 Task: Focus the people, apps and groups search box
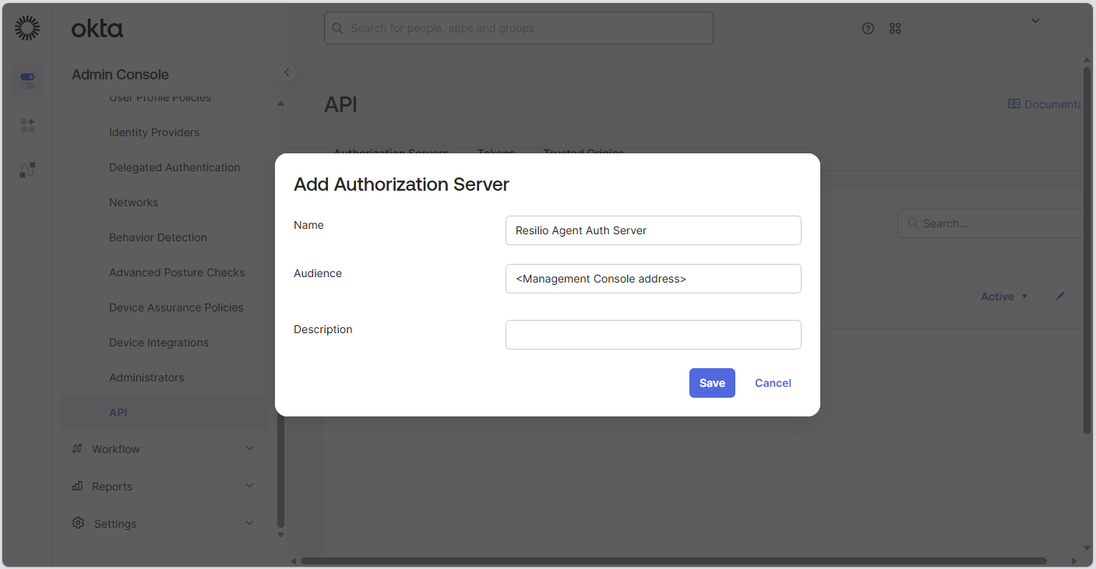coord(518,28)
